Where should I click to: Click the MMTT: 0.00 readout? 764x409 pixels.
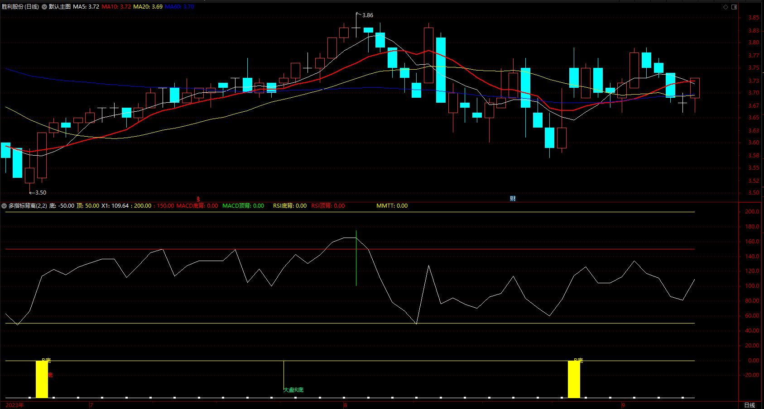392,206
